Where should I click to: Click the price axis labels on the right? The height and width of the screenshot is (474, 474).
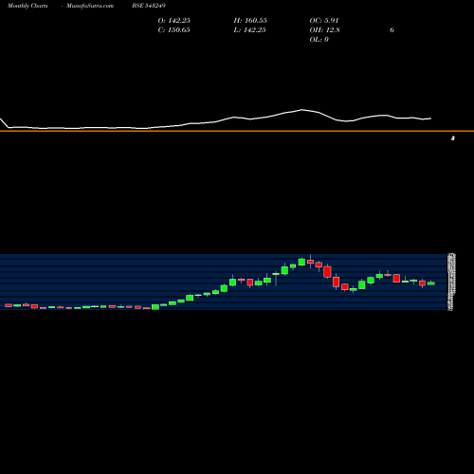click(451, 282)
